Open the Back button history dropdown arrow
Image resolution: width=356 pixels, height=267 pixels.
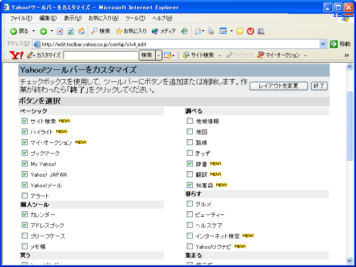pyautogui.click(x=34, y=31)
